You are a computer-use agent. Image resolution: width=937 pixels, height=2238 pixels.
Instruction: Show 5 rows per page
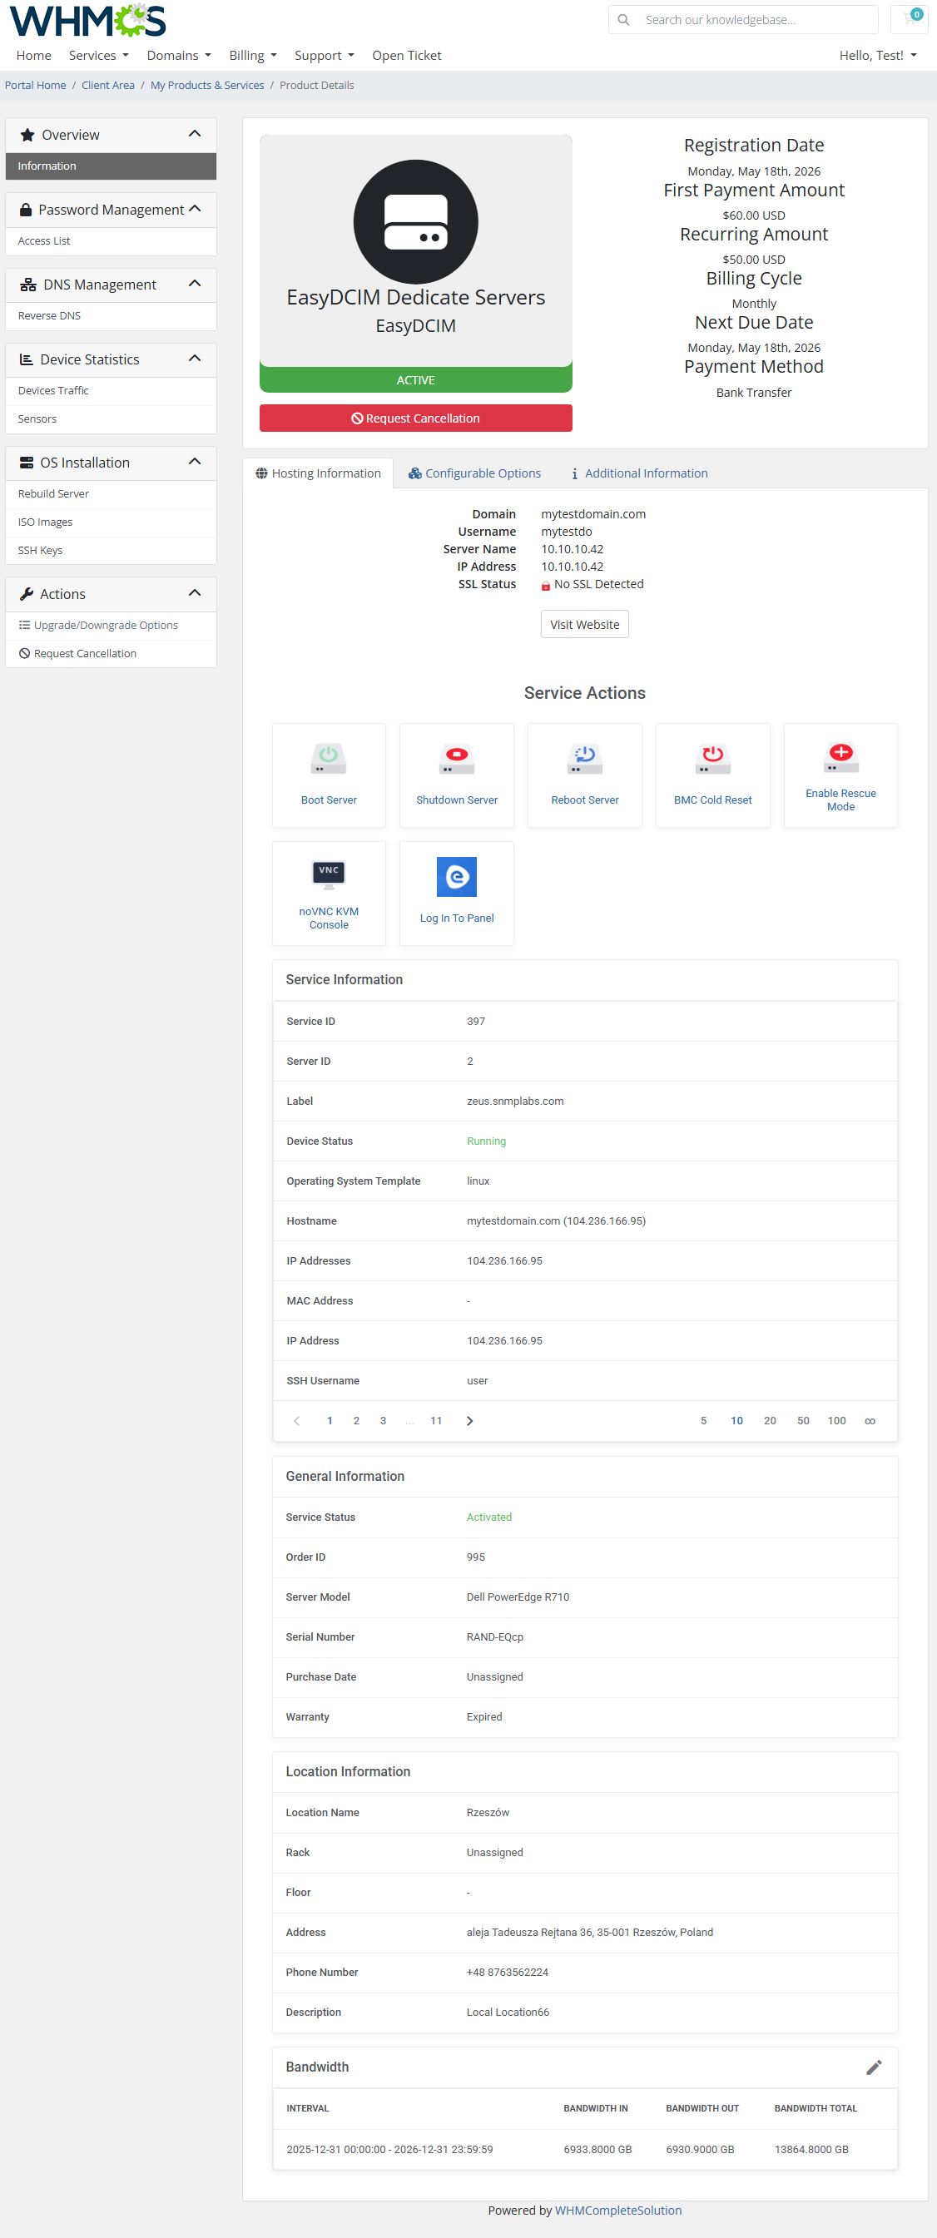[703, 1420]
